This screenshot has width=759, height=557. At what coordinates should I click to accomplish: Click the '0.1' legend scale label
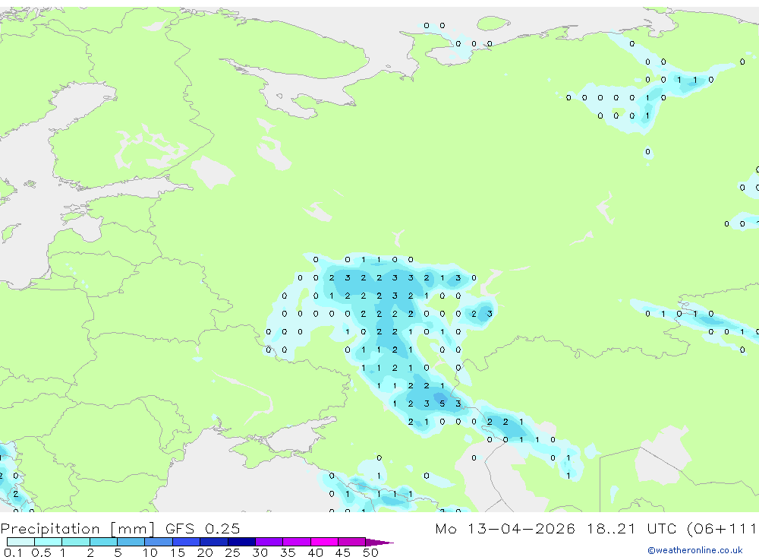12,552
